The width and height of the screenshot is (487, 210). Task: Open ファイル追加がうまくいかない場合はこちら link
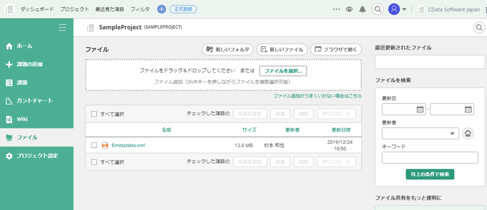click(317, 96)
